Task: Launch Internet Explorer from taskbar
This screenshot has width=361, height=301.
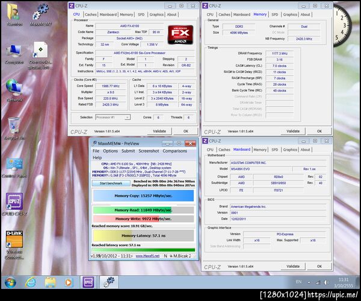Action: [x=31, y=282]
